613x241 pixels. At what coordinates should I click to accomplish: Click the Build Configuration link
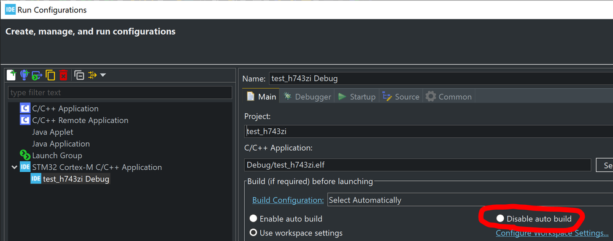click(x=288, y=200)
